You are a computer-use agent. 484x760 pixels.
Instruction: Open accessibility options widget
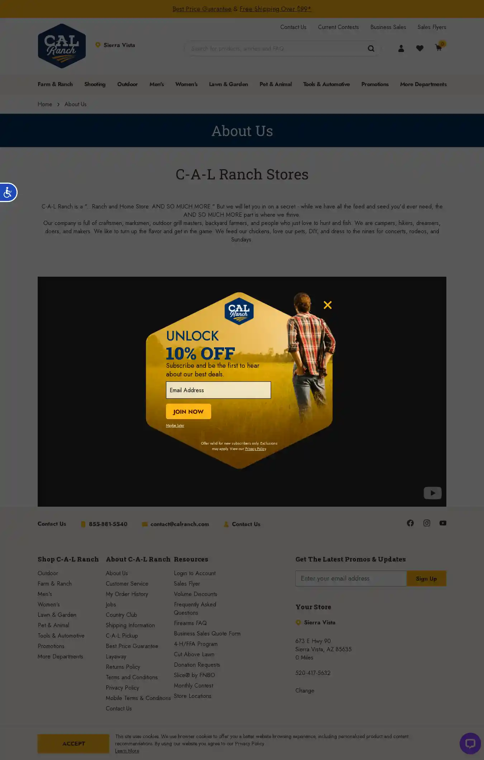tap(8, 192)
